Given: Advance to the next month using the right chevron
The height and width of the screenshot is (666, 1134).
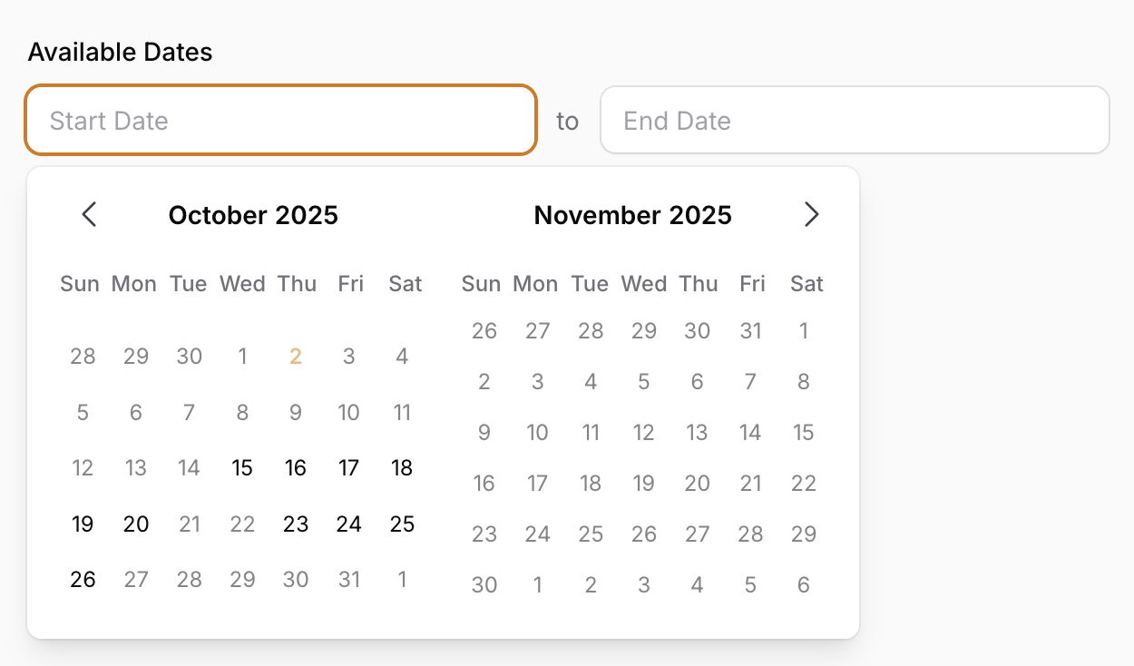Looking at the screenshot, I should 812,215.
